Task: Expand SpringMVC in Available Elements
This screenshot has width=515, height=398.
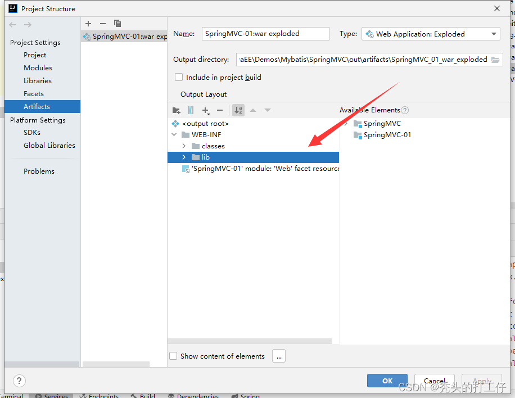Action: 346,124
